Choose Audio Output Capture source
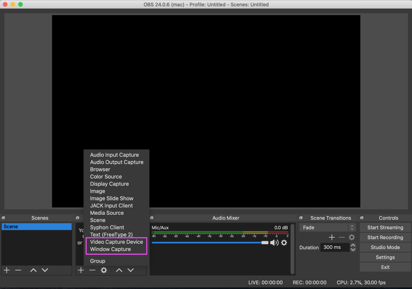This screenshot has width=412, height=289. (117, 162)
